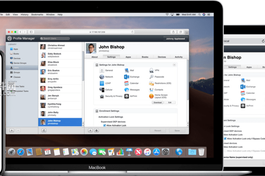265x176 pixels.
Task: Open Completed Tasks in the sidebar
Action: pyautogui.click(x=22, y=91)
